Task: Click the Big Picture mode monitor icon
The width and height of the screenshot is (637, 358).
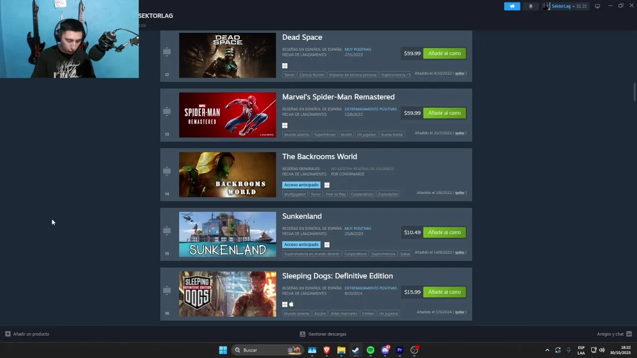Action: (x=598, y=6)
